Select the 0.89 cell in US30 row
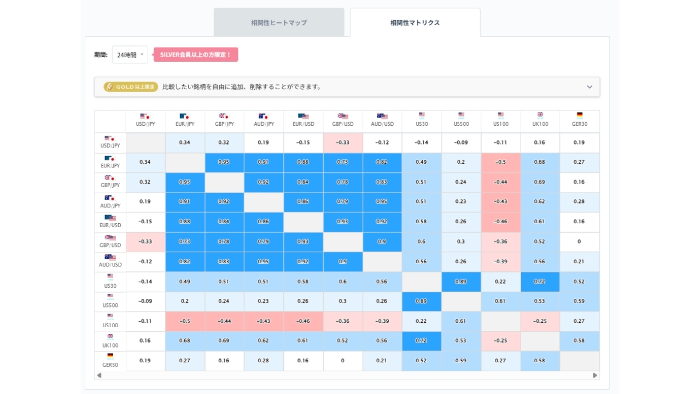This screenshot has width=700, height=394. [461, 282]
